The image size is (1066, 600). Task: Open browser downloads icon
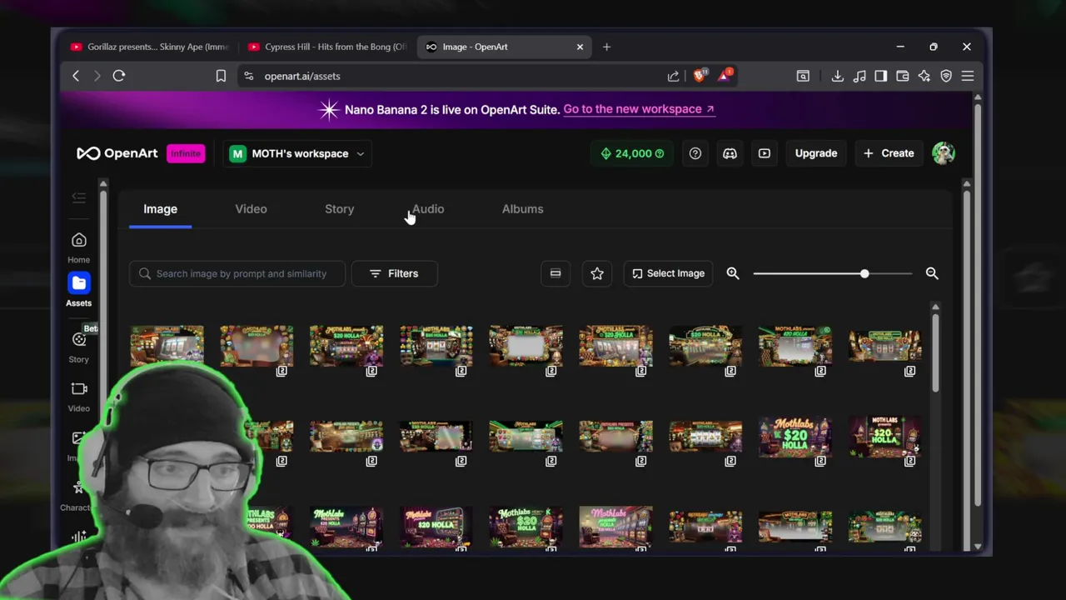(837, 76)
